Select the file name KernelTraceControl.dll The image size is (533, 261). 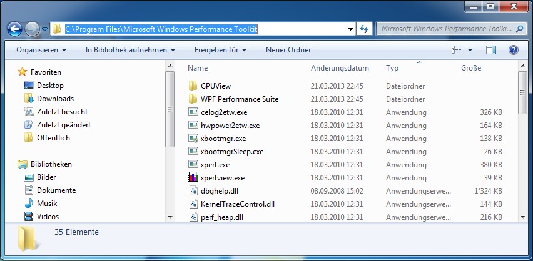(x=238, y=204)
